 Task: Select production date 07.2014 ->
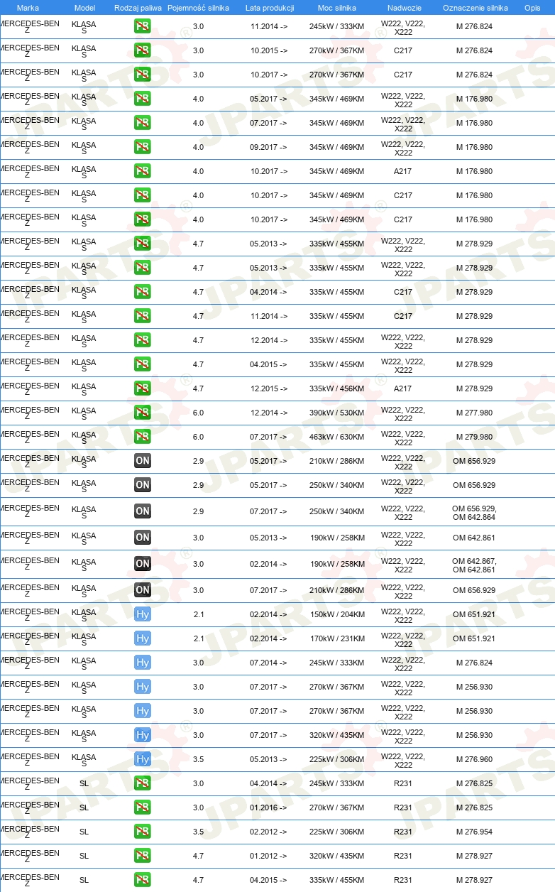pos(269,663)
